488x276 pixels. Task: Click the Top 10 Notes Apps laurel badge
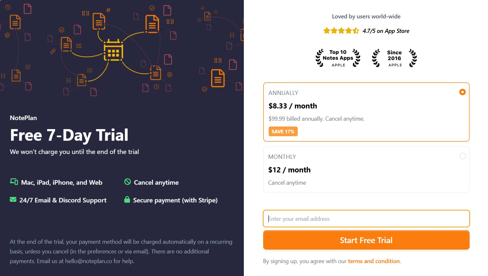338,58
